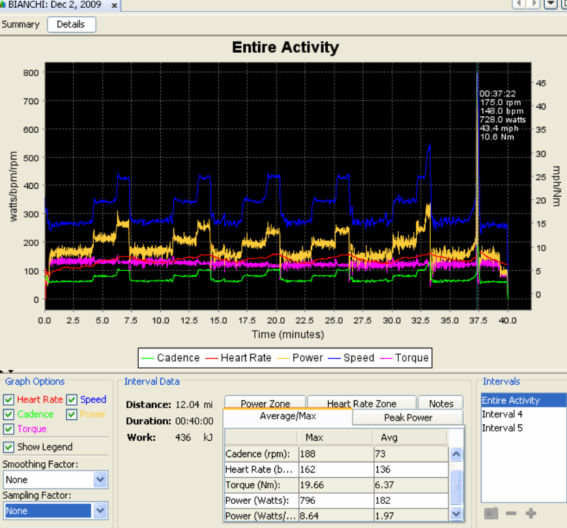This screenshot has height=528, width=567.
Task: Switch to the Peak Power tab
Action: point(408,417)
